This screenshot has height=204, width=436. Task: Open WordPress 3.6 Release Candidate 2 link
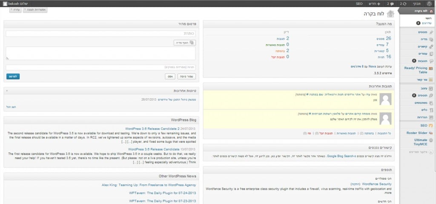tap(152, 129)
